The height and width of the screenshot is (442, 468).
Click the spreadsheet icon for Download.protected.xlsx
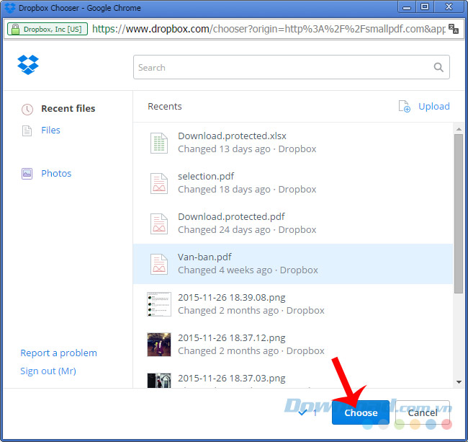pyautogui.click(x=159, y=143)
